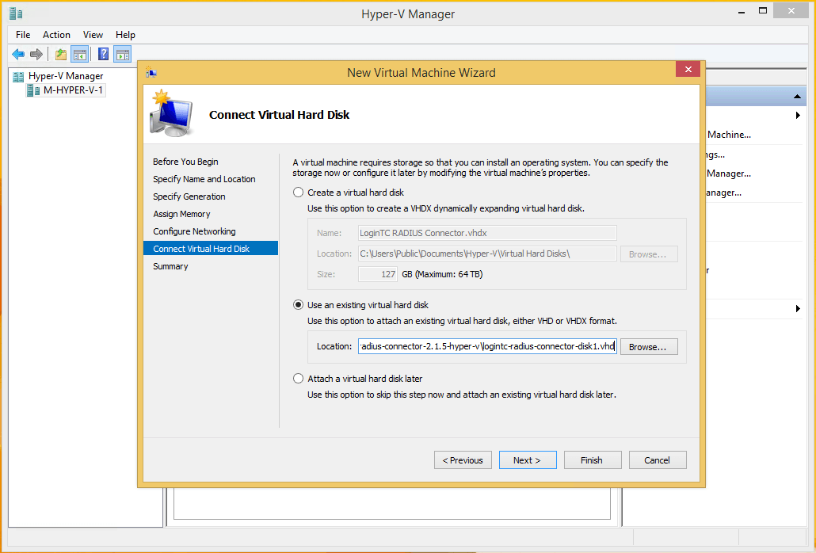
Task: Click the Hyper-V Manager app icon in title bar
Action: pos(16,13)
